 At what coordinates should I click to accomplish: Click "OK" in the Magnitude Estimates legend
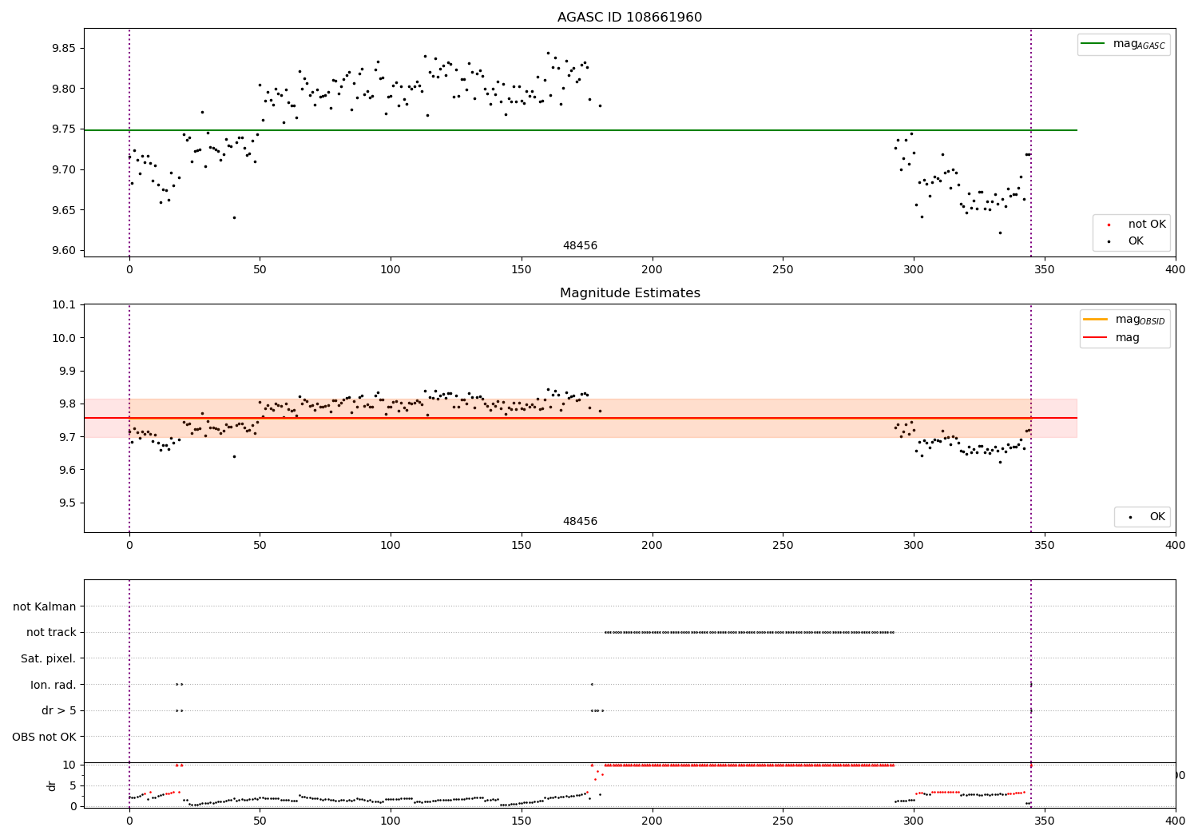click(1157, 517)
